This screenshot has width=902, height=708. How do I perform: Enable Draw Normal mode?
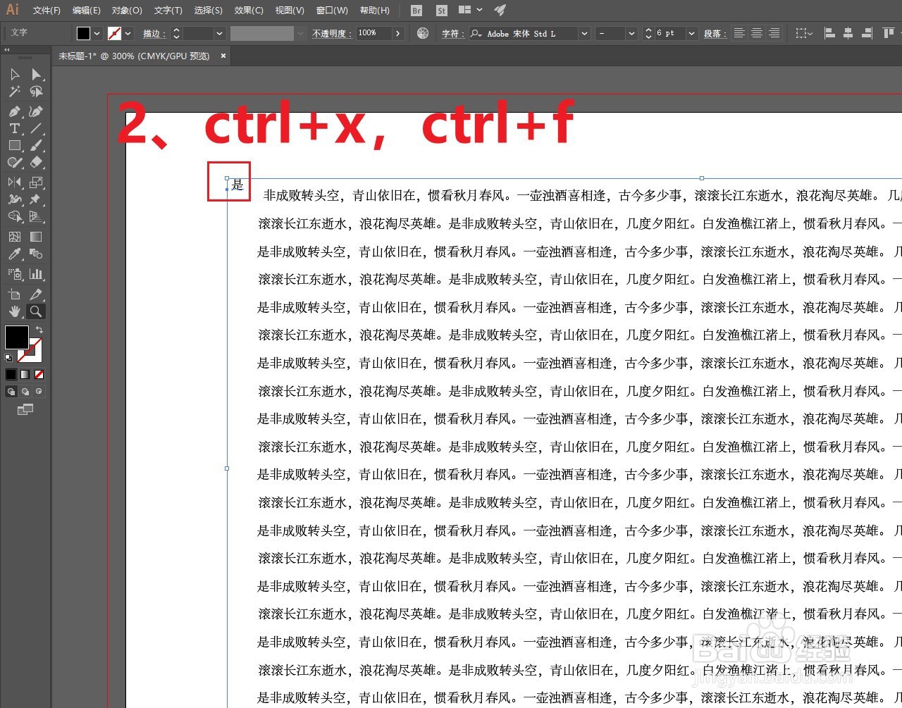pos(11,391)
